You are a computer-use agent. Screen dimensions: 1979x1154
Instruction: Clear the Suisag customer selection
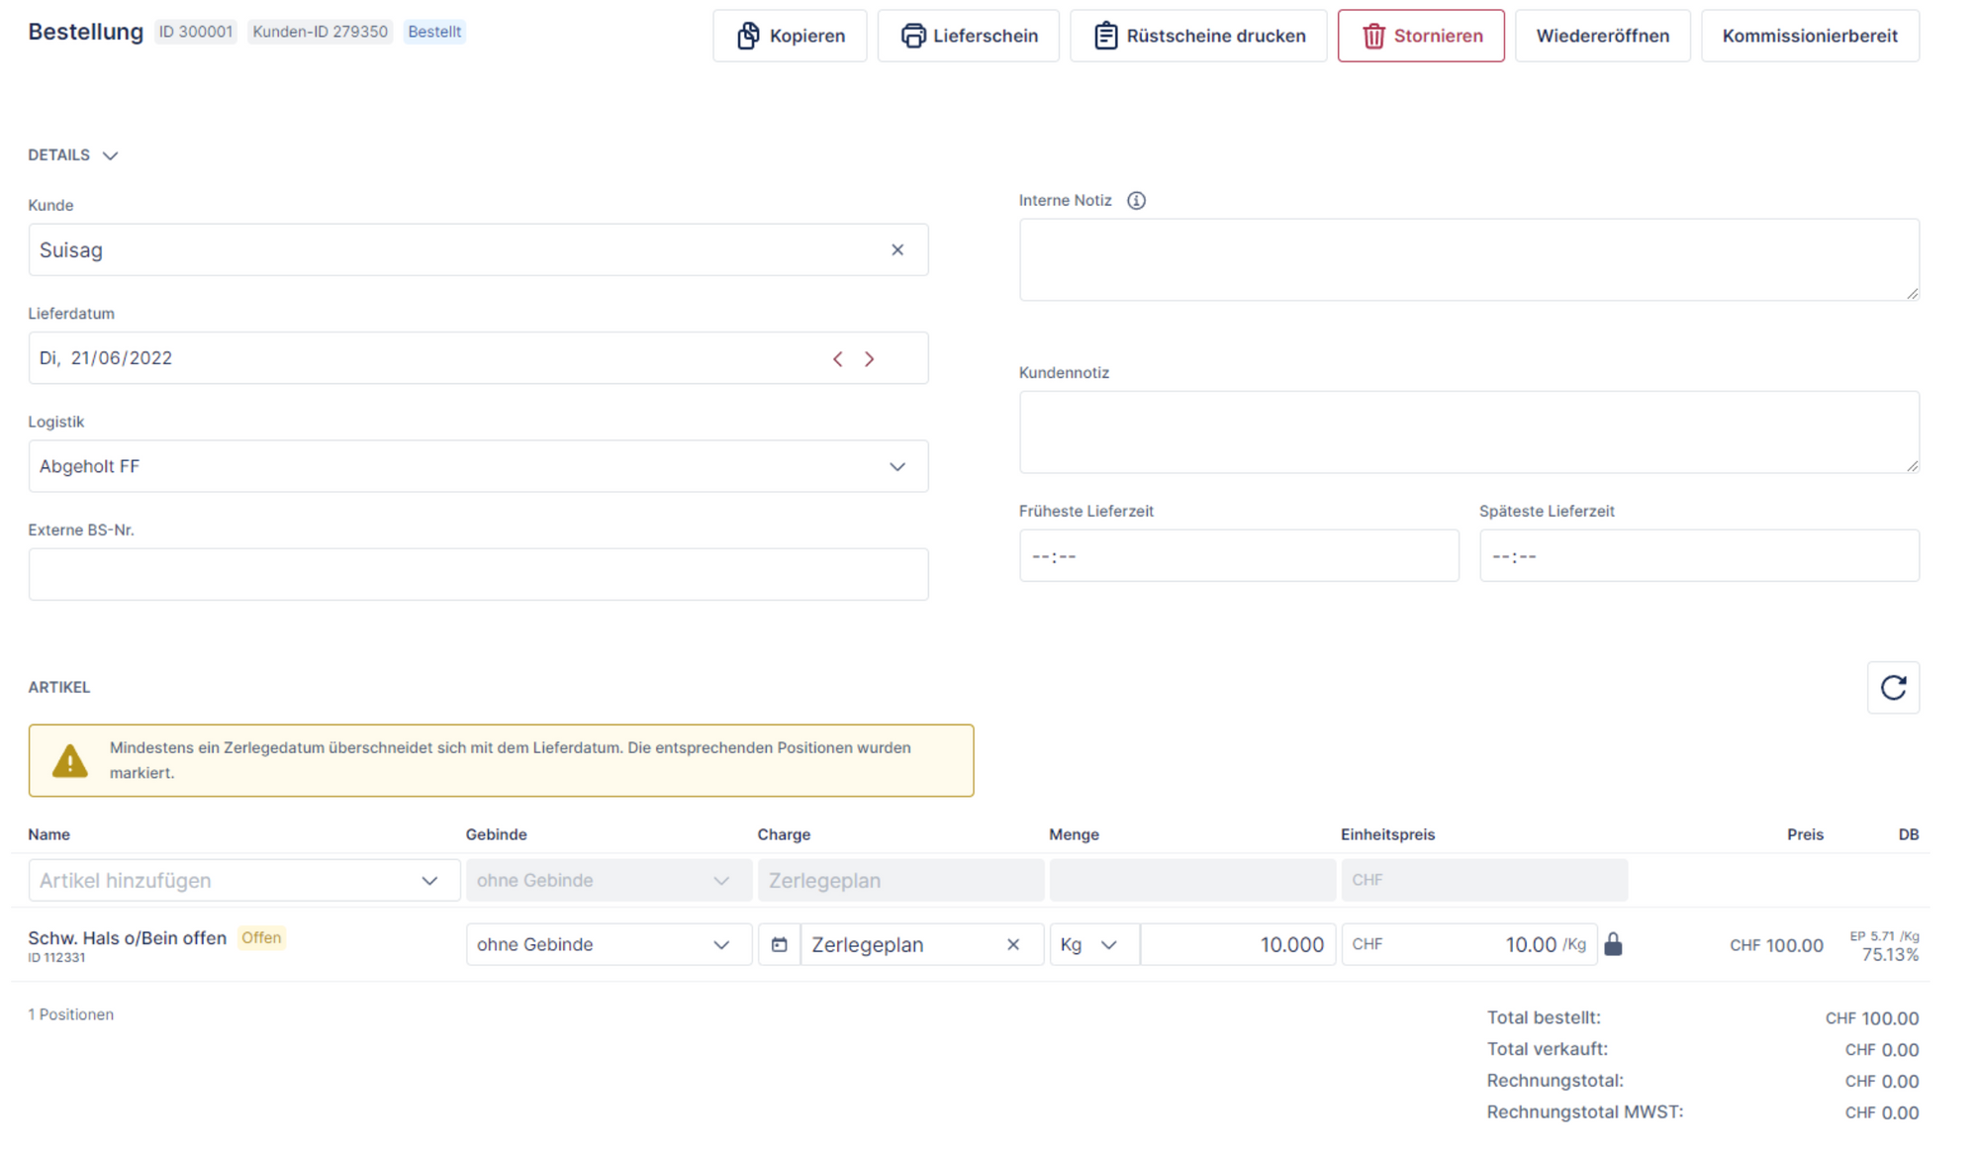(x=897, y=250)
